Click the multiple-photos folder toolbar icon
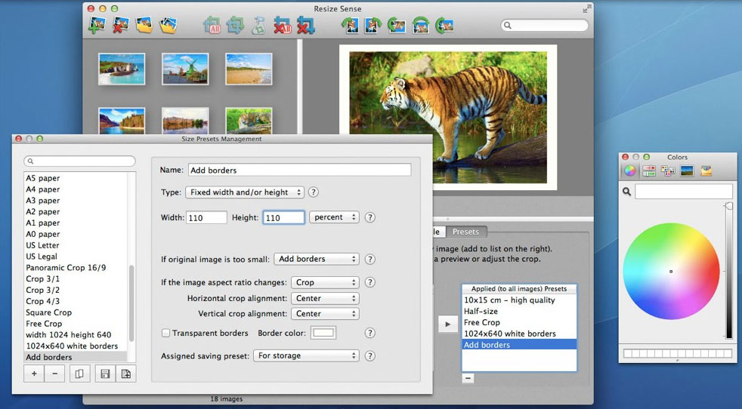The width and height of the screenshot is (742, 409). click(168, 25)
